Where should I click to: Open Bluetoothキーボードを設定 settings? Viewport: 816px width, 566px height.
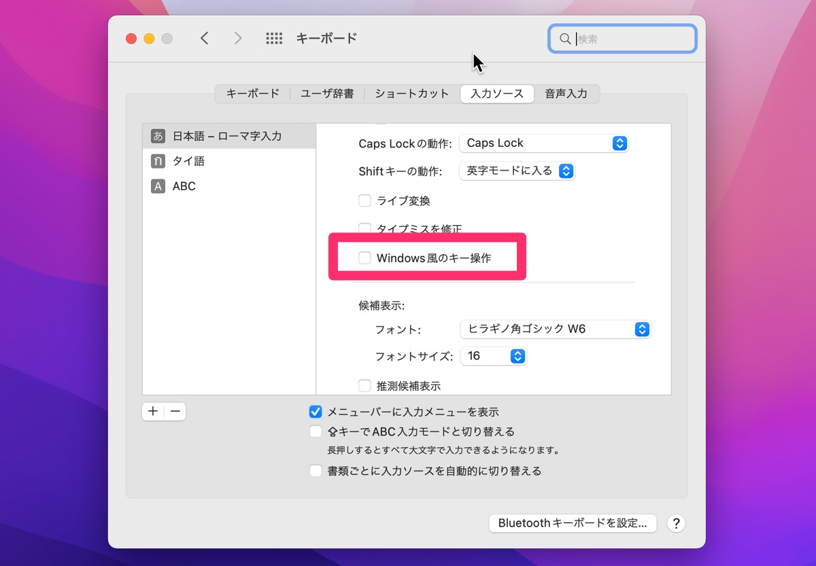572,523
